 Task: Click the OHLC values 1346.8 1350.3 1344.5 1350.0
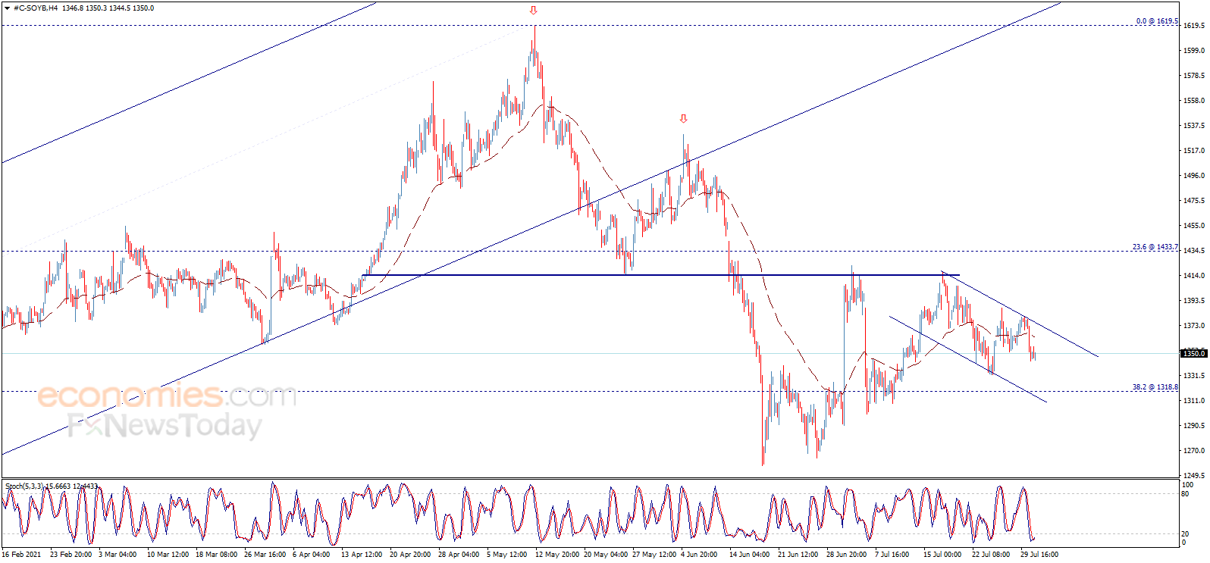[108, 8]
